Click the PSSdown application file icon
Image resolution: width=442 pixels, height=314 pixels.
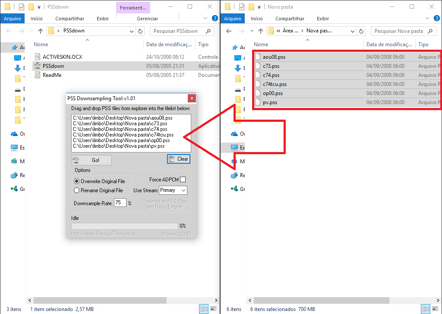tap(38, 66)
